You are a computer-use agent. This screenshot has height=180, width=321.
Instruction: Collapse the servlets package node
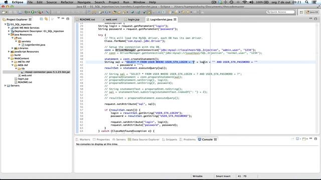pyautogui.click(x=16, y=41)
